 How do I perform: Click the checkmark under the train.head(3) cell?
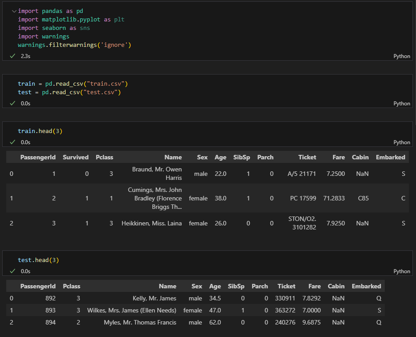(x=13, y=142)
